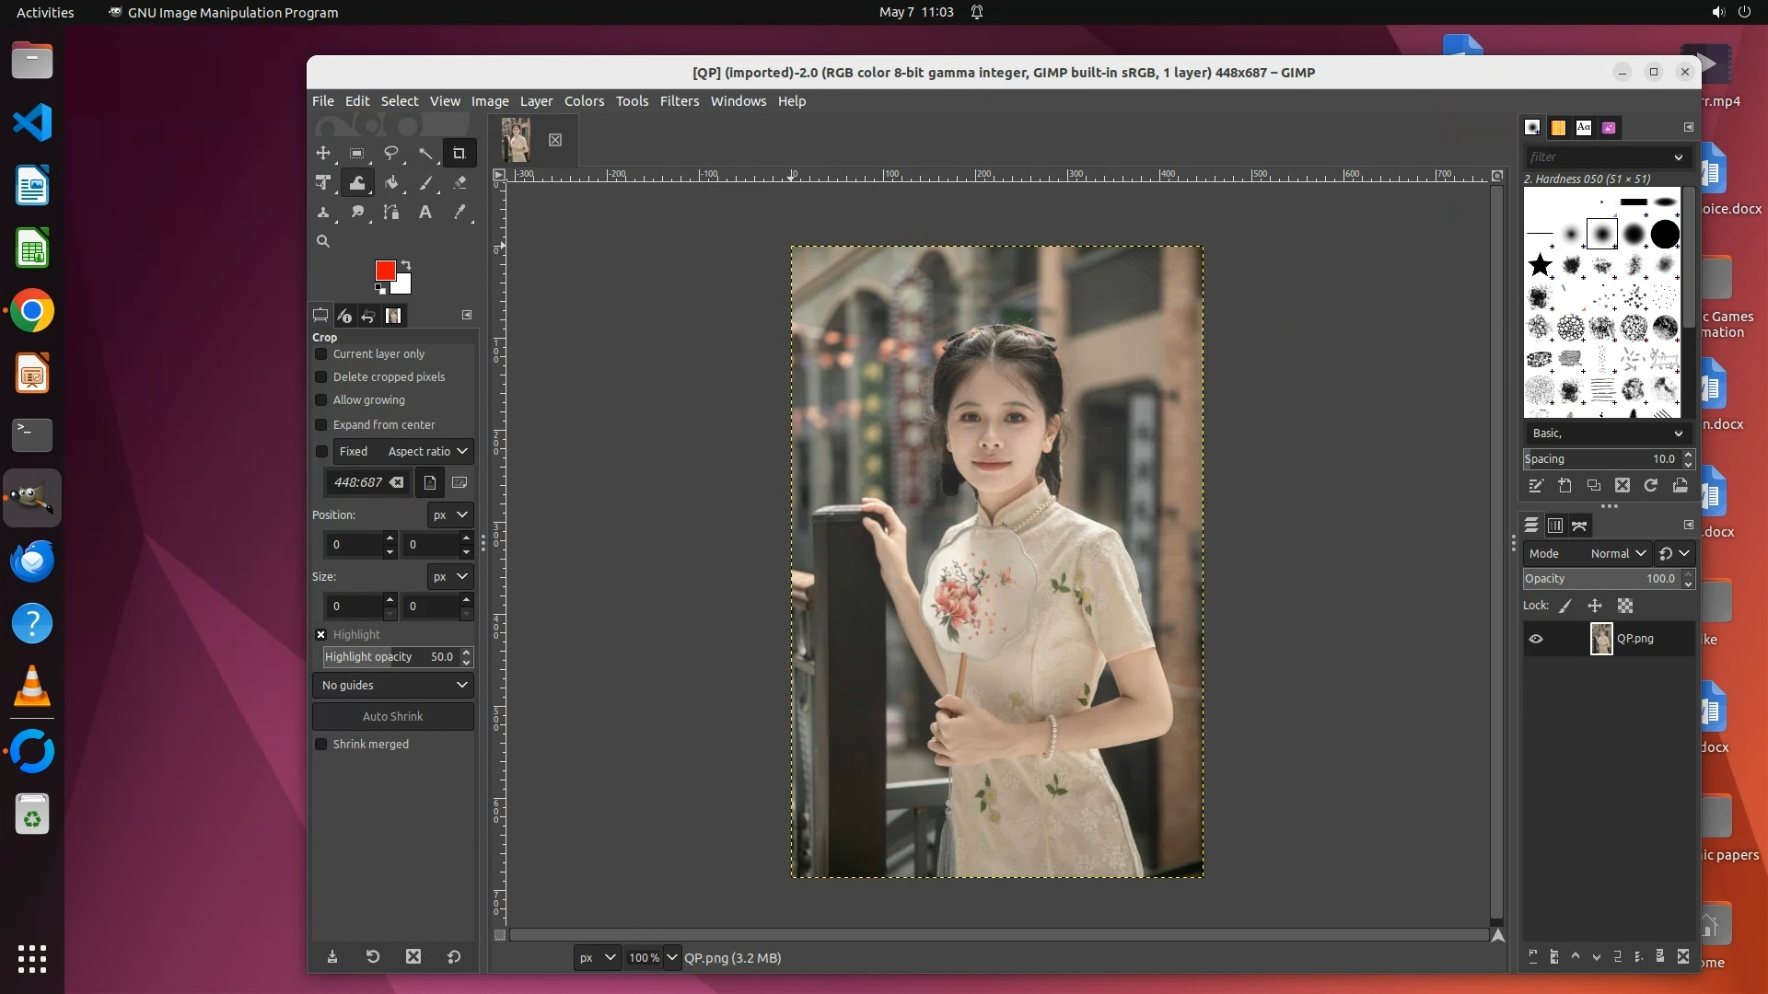Click the red foreground color swatch
Viewport: 1768px width, 994px height.
click(385, 270)
